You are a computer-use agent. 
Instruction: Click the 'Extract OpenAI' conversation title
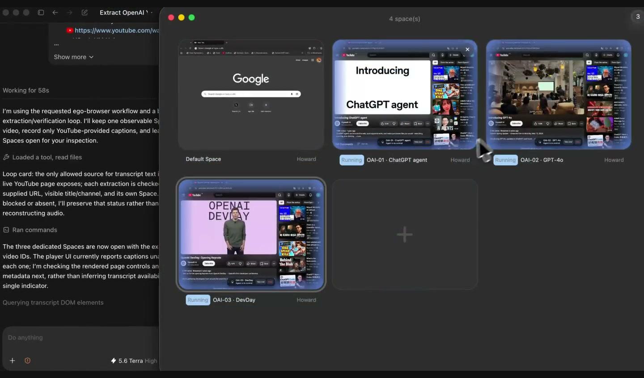coord(123,13)
